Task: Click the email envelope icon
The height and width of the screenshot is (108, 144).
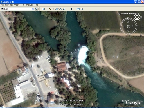Action: (x=78, y=9)
